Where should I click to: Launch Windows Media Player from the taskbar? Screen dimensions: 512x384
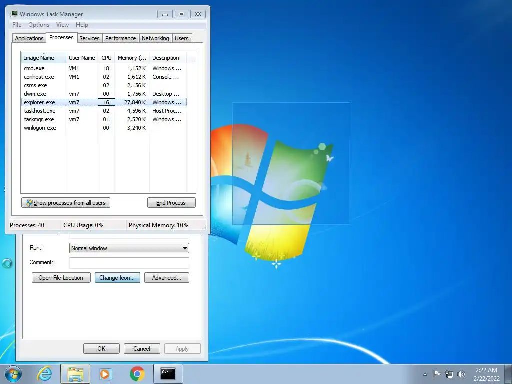(x=106, y=374)
